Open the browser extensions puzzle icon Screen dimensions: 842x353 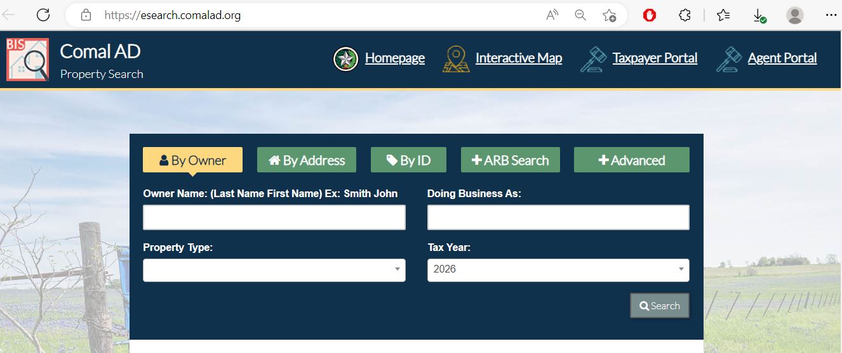coord(685,15)
